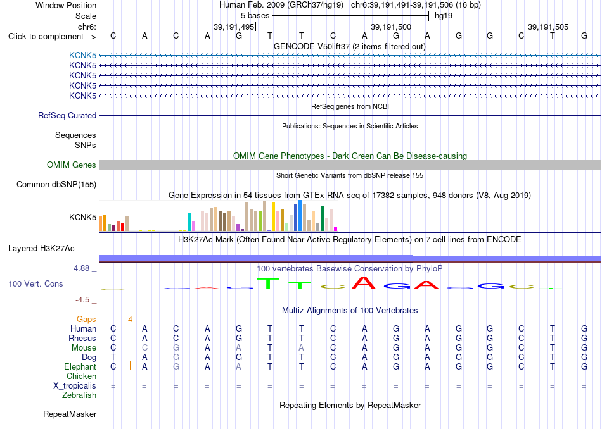
Task: Click the SNPs track label
Action: [x=86, y=146]
